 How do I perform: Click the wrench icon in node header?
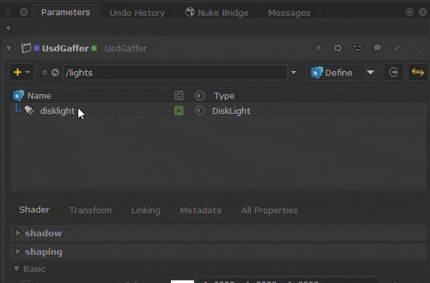click(x=397, y=49)
